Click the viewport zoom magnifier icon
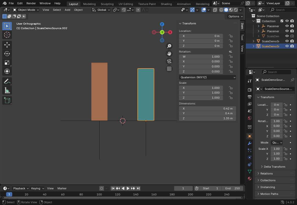This screenshot has height=205, width=297. [x=169, y=46]
